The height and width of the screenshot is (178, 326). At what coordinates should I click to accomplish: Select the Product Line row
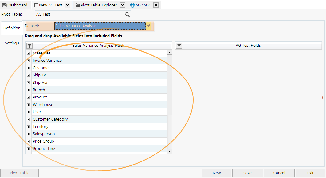click(x=99, y=149)
